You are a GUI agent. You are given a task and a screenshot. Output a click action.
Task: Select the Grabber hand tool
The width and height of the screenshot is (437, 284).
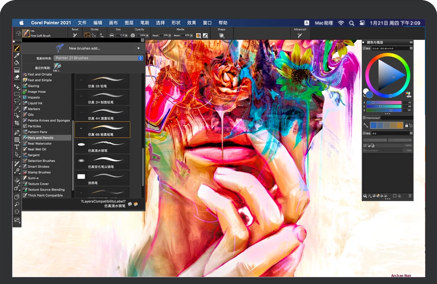[17, 197]
